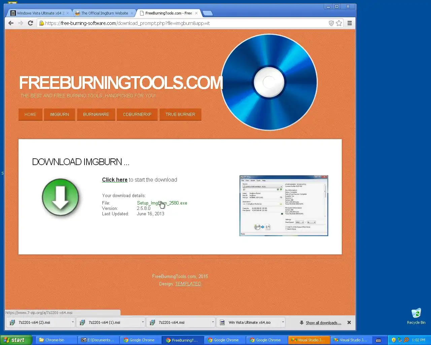Viewport: 431px width, 345px height.
Task: Close the Windows Vista Ultimate x64 tab
Action: (x=68, y=13)
